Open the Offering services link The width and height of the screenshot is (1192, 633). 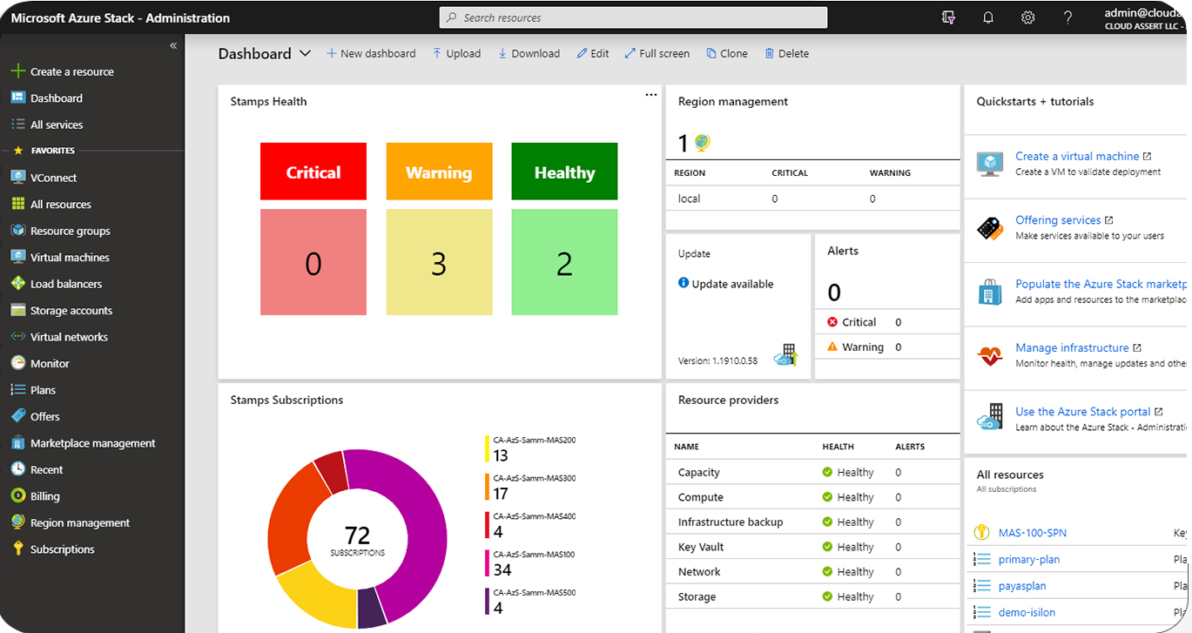[x=1058, y=220]
